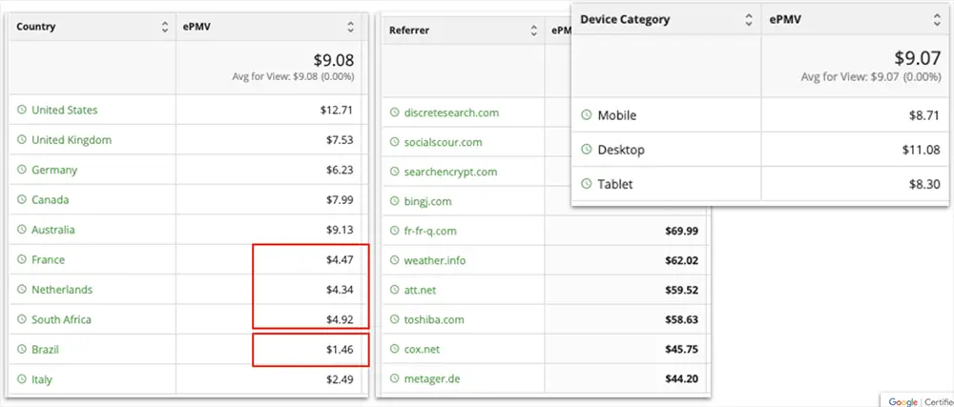Click the clock icon beside discretesearch.com
This screenshot has height=407, width=954.
point(394,112)
